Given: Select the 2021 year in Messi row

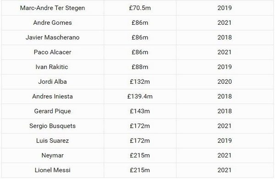Looking at the screenshot, I should tap(225, 170).
